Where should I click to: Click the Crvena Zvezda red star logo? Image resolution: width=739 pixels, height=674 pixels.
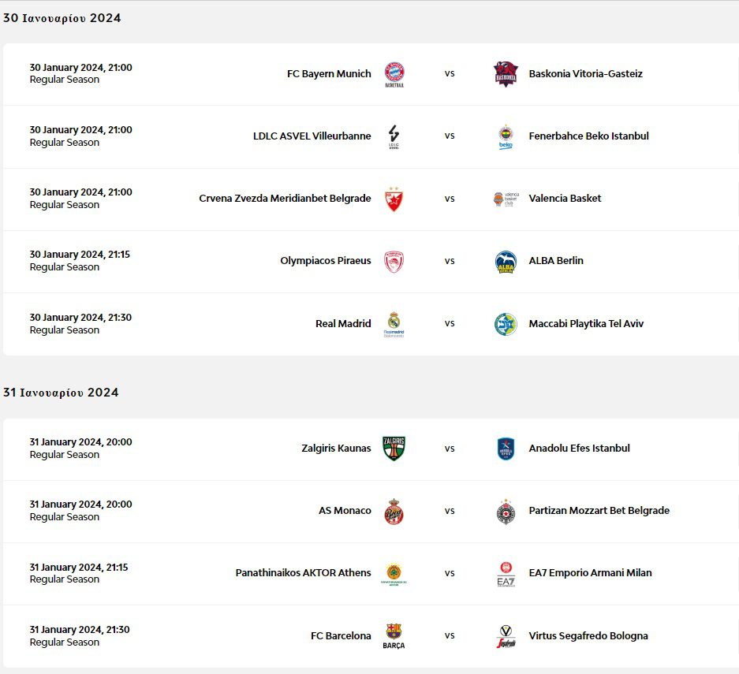coord(394,199)
